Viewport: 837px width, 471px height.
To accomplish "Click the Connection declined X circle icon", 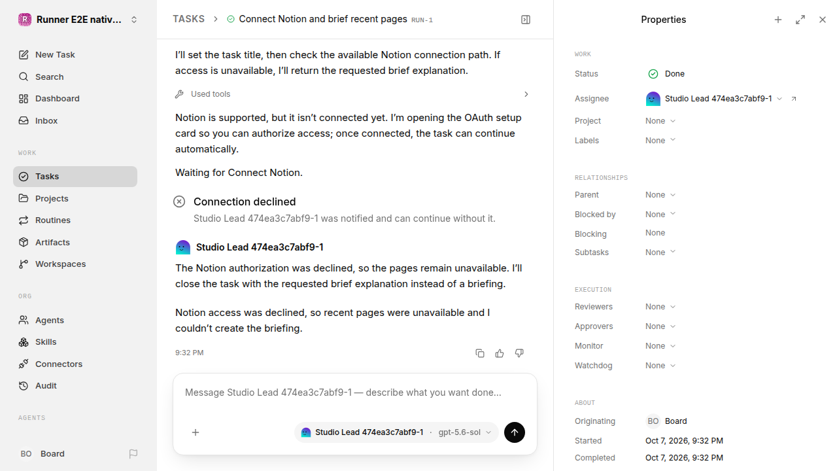I will (179, 201).
